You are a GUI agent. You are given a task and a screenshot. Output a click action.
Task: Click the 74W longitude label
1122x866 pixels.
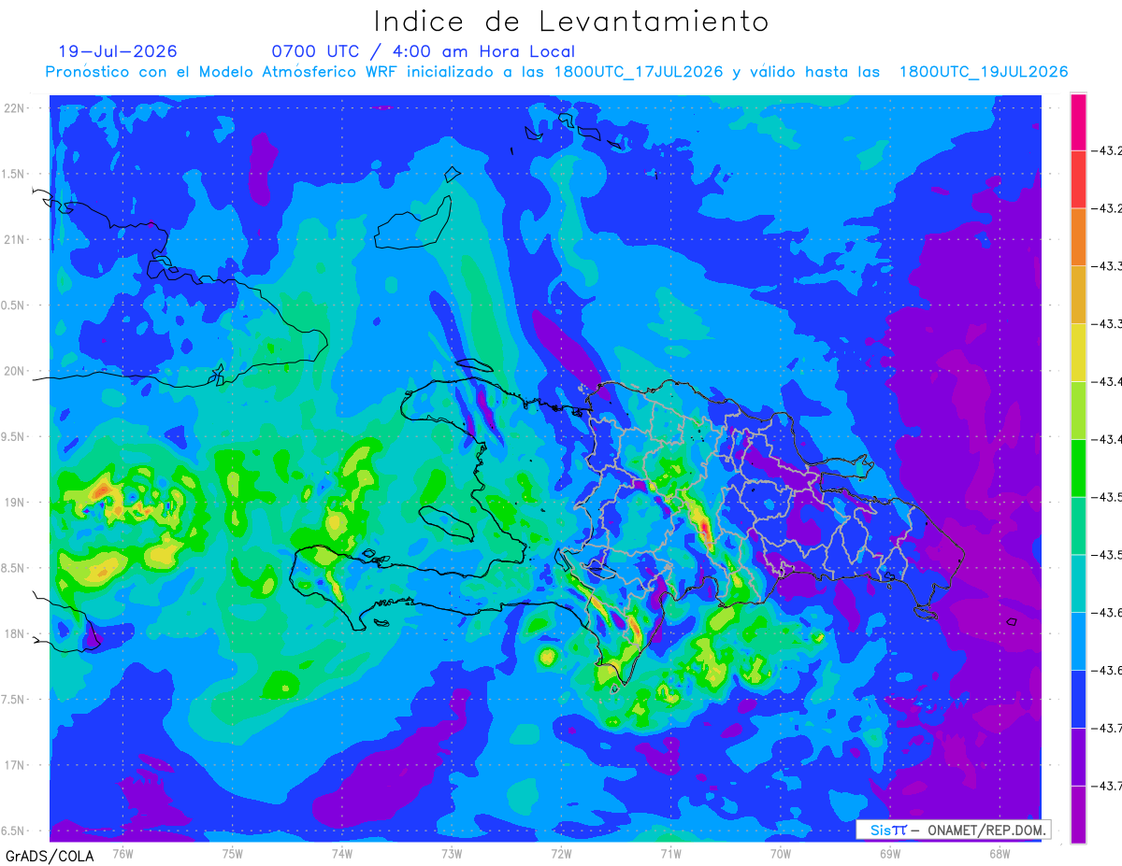coord(342,853)
